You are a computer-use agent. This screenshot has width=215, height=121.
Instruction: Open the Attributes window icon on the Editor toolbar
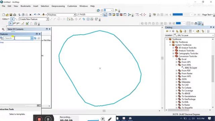tap(88, 19)
